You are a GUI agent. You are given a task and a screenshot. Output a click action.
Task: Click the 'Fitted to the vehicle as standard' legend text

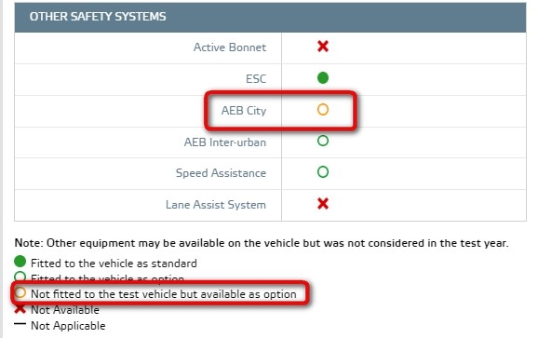tap(114, 264)
